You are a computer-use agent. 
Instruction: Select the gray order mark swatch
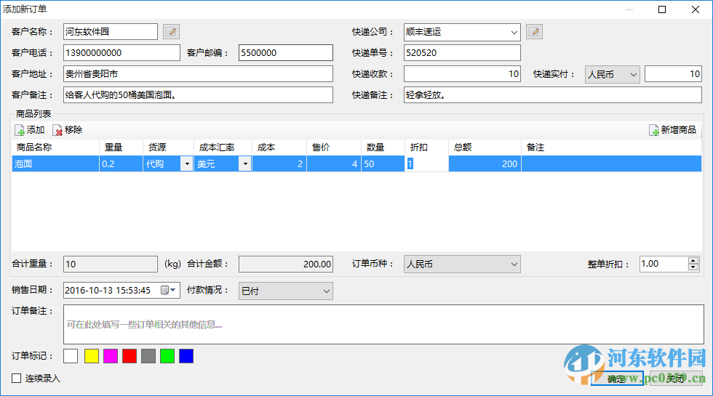point(148,356)
